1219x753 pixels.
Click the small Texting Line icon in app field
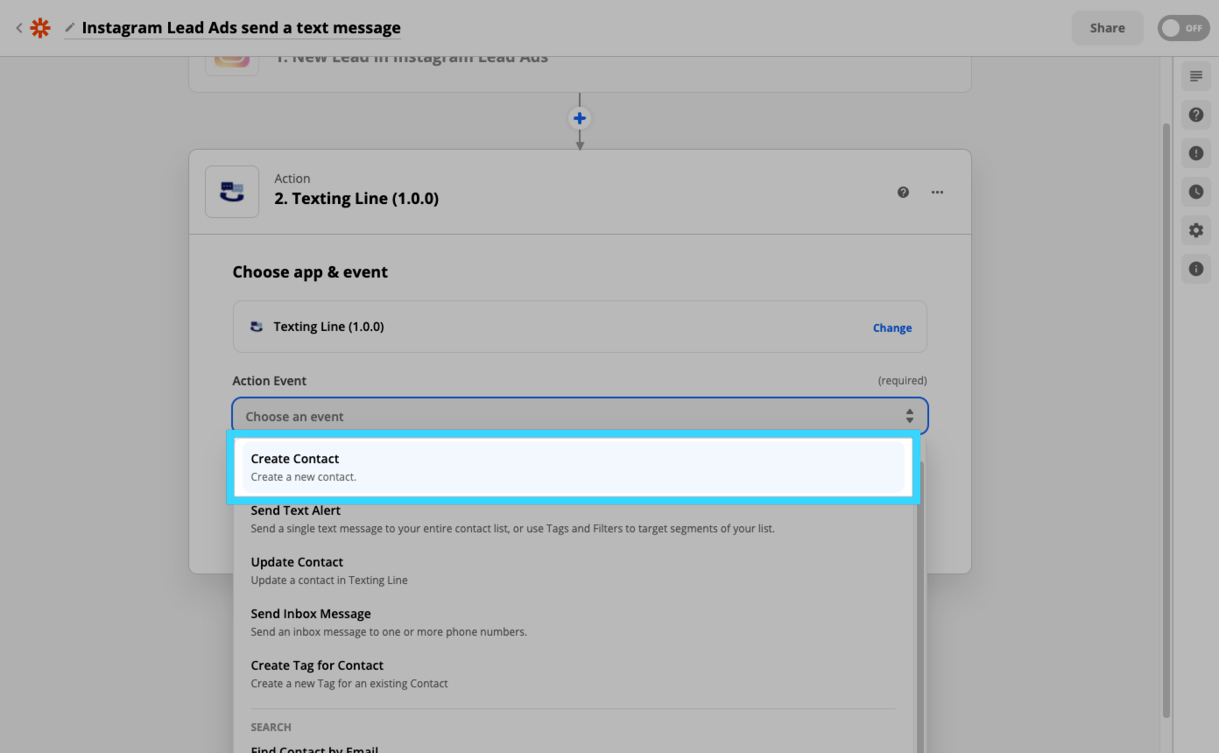pyautogui.click(x=257, y=327)
